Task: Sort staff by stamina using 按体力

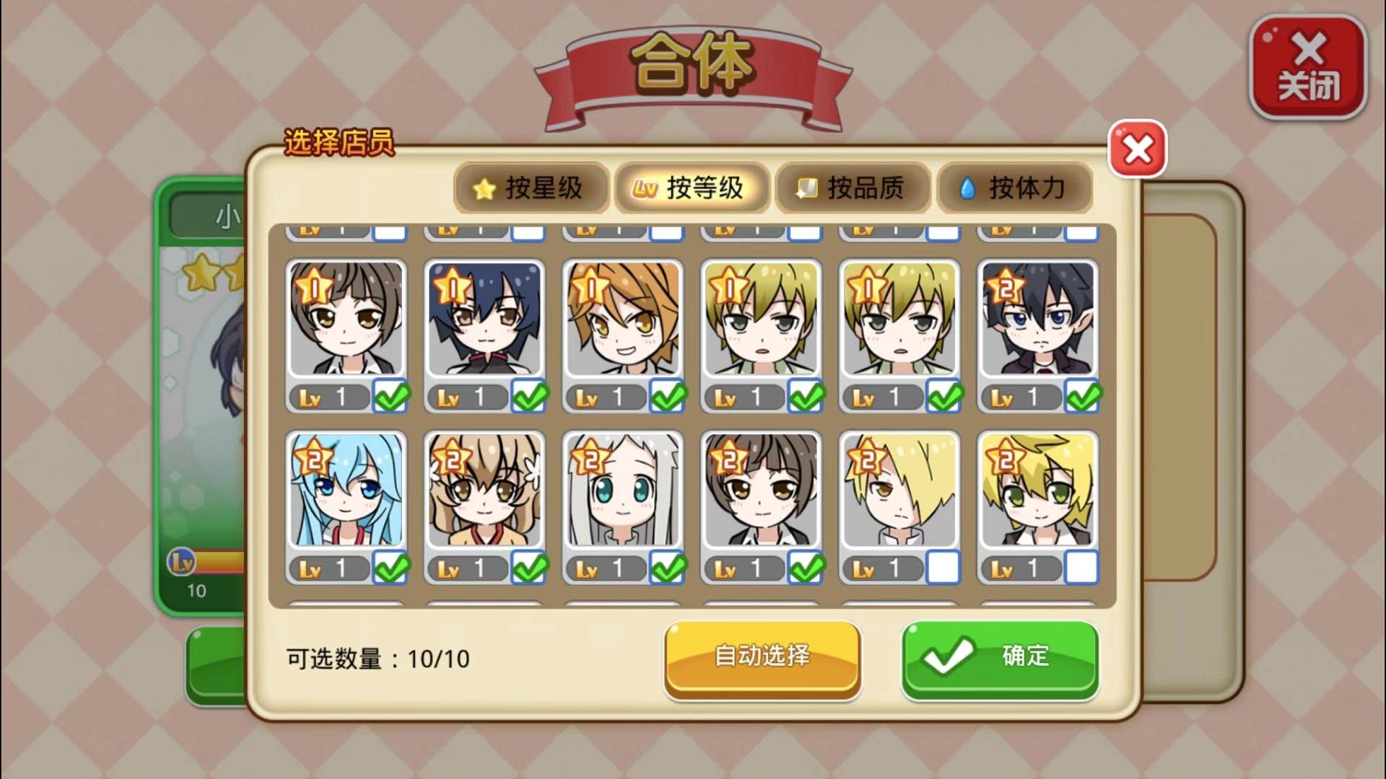Action: (x=1014, y=188)
